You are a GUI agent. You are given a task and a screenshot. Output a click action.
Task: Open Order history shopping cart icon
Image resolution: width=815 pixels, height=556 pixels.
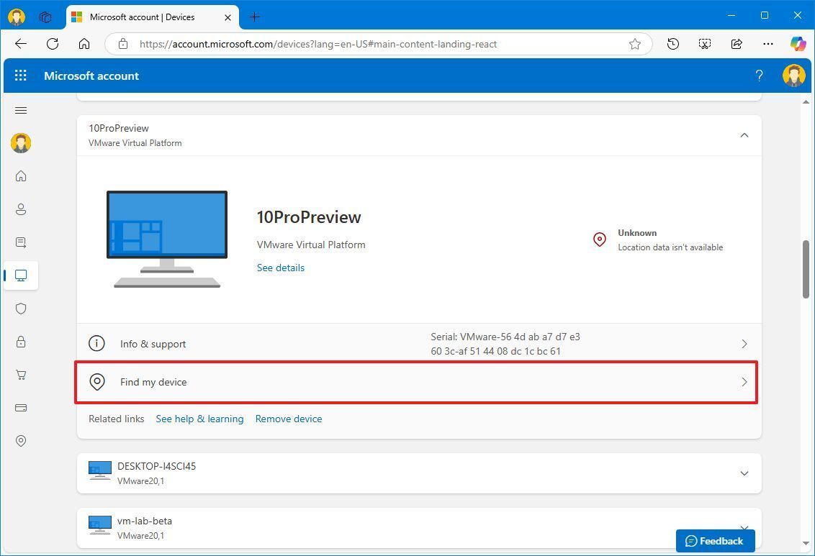[21, 375]
